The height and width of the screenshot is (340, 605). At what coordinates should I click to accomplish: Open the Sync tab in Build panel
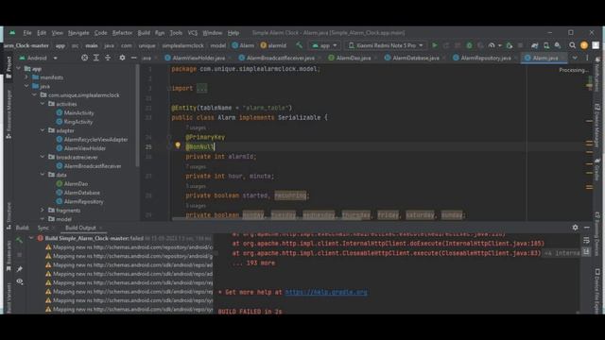pyautogui.click(x=43, y=228)
